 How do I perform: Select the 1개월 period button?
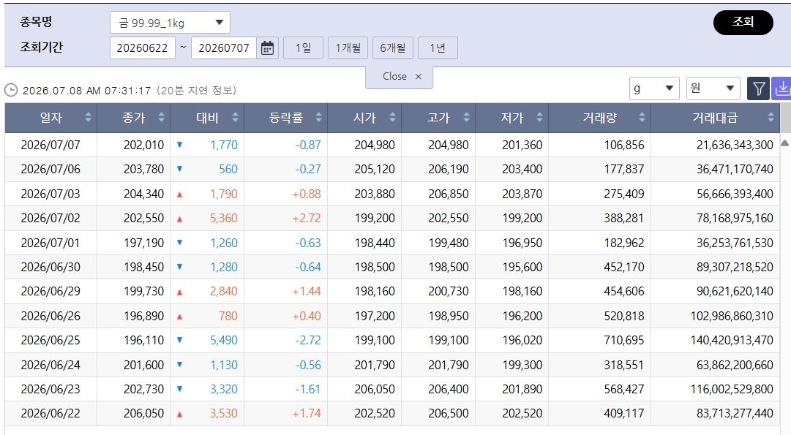(x=348, y=48)
